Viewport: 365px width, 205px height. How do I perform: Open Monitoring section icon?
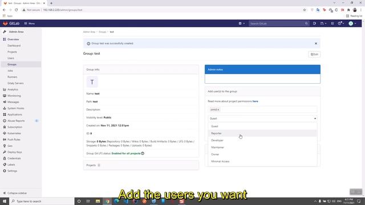5,96
